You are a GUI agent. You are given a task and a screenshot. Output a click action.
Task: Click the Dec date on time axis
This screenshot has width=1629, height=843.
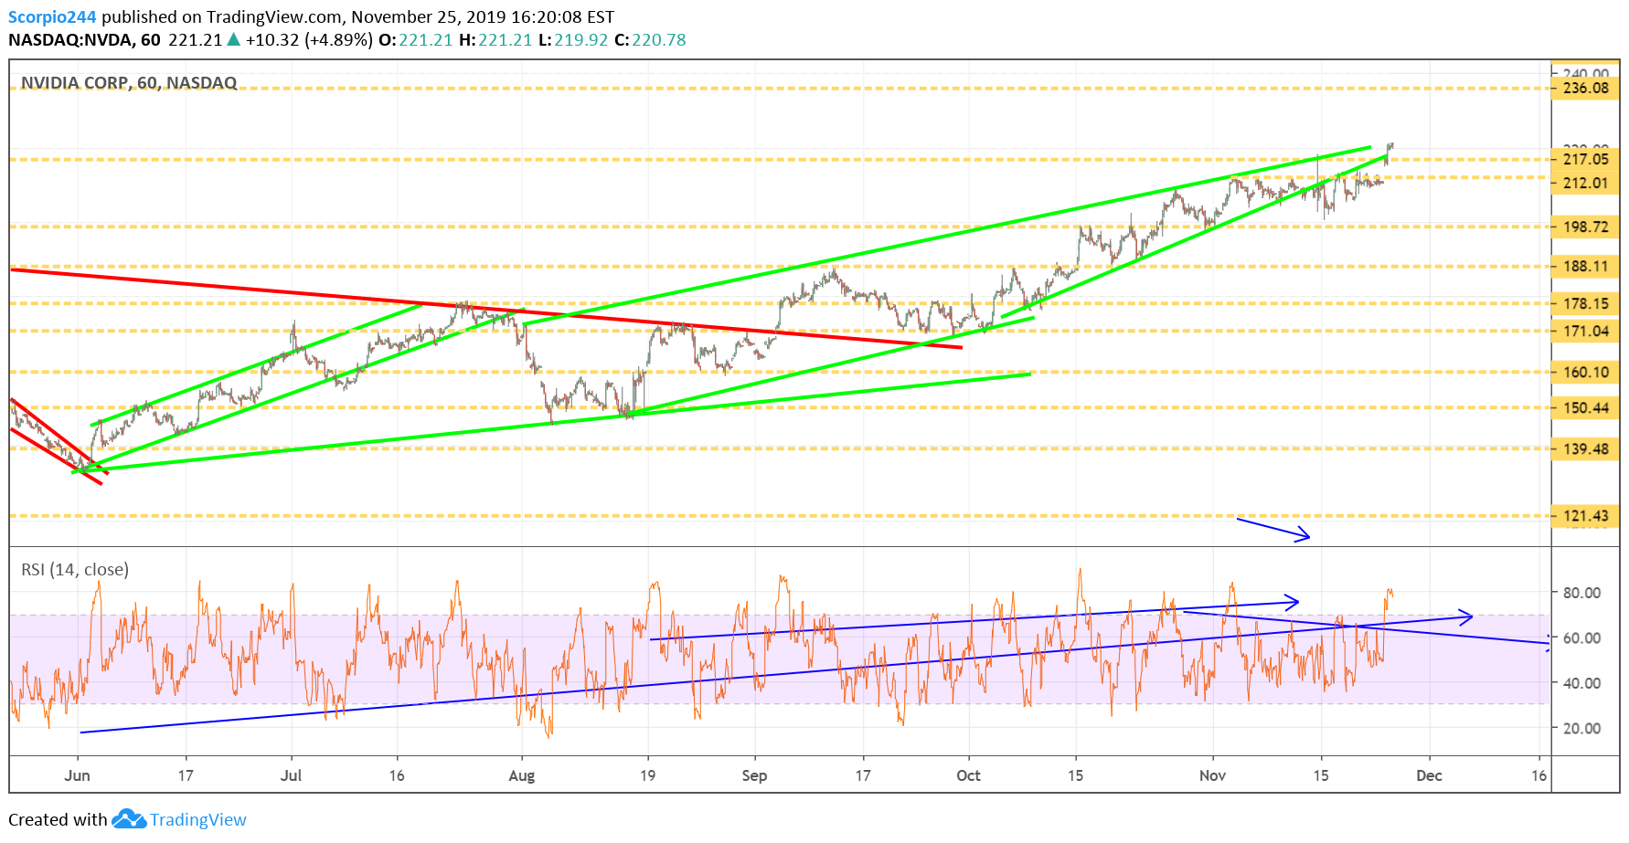pos(1429,775)
